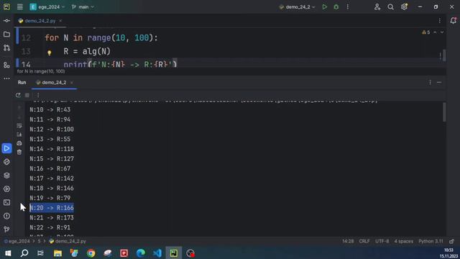Select the Python 3.11 interpreter widget
Image resolution: width=460 pixels, height=259 pixels.
tap(431, 242)
